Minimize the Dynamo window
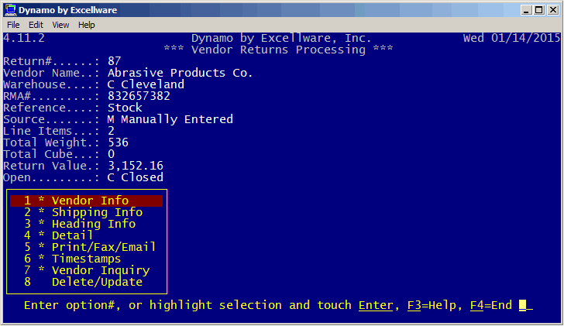The height and width of the screenshot is (326, 564). pyautogui.click(x=526, y=10)
